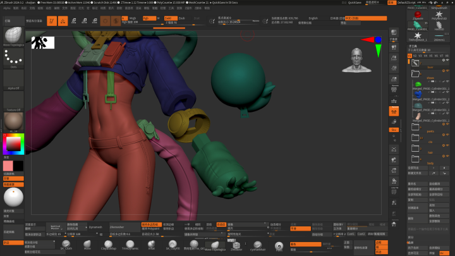Click the head camera view gizmo
This screenshot has width=455, height=256.
pyautogui.click(x=355, y=59)
